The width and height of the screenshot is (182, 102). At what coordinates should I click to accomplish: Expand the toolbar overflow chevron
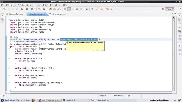coord(180,9)
